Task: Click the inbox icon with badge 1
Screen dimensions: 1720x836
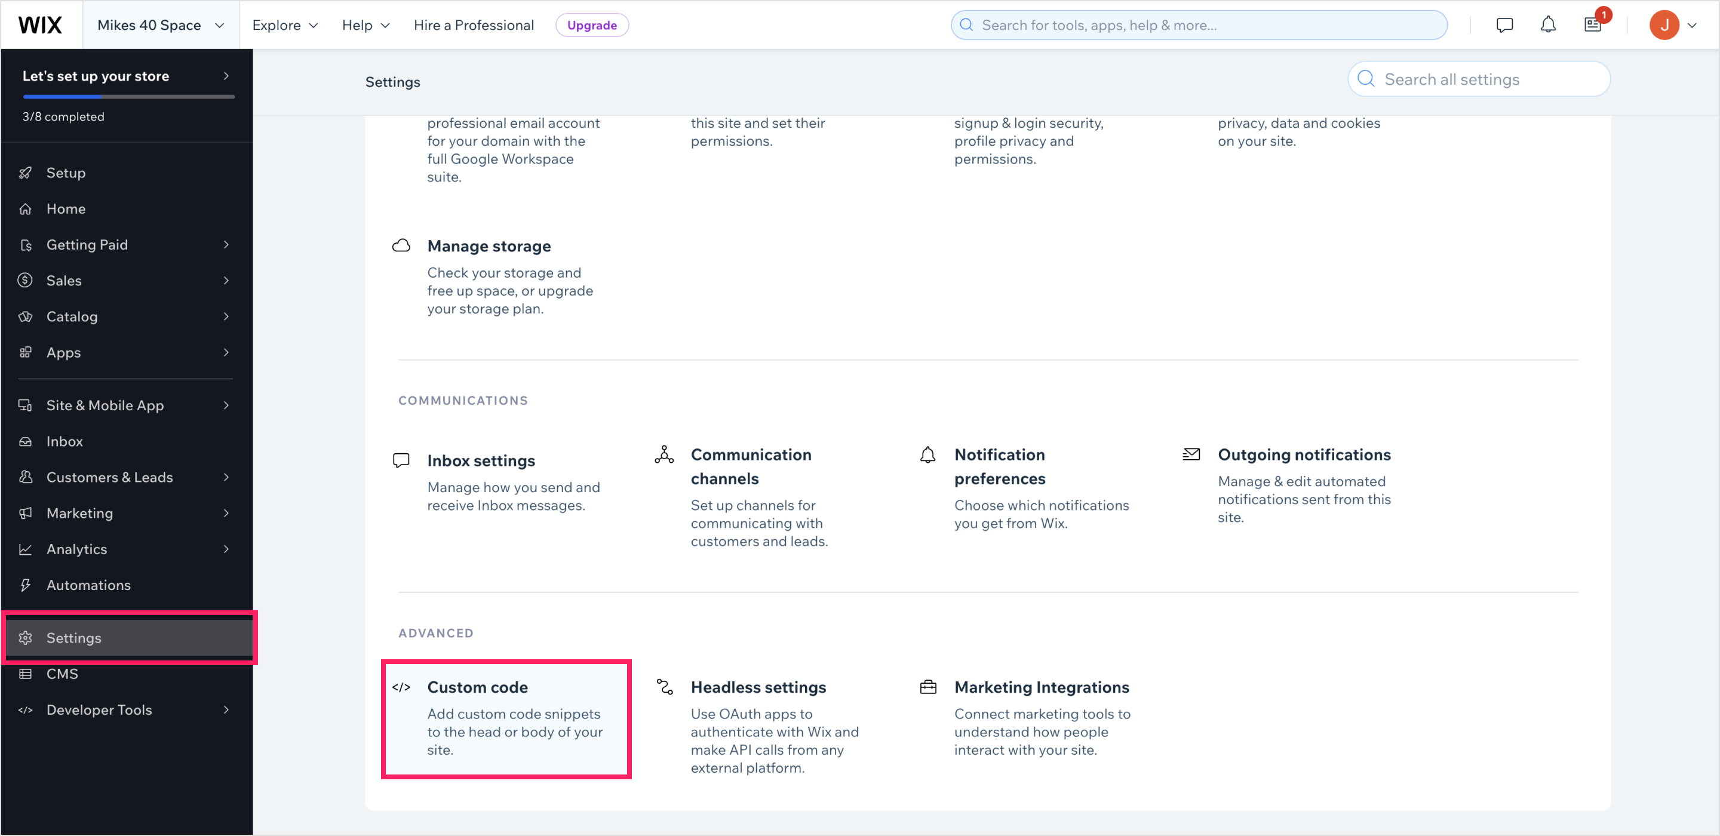Action: (x=1592, y=24)
